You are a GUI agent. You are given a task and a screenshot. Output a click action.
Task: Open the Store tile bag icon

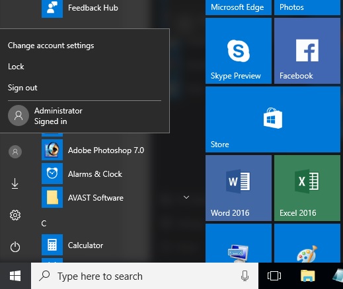[x=273, y=118]
